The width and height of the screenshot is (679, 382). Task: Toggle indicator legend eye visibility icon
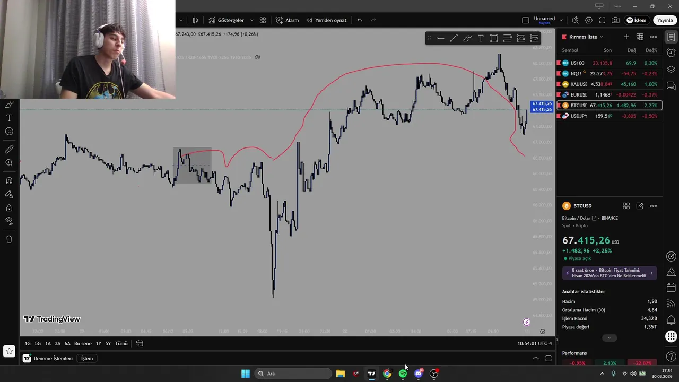click(x=257, y=57)
